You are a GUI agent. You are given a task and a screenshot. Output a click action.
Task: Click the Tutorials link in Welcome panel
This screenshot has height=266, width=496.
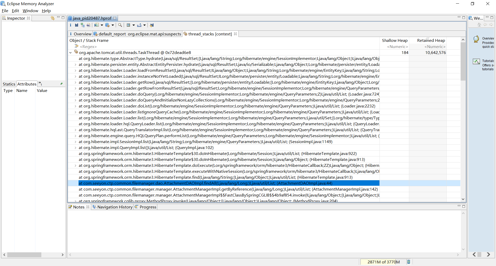point(488,61)
